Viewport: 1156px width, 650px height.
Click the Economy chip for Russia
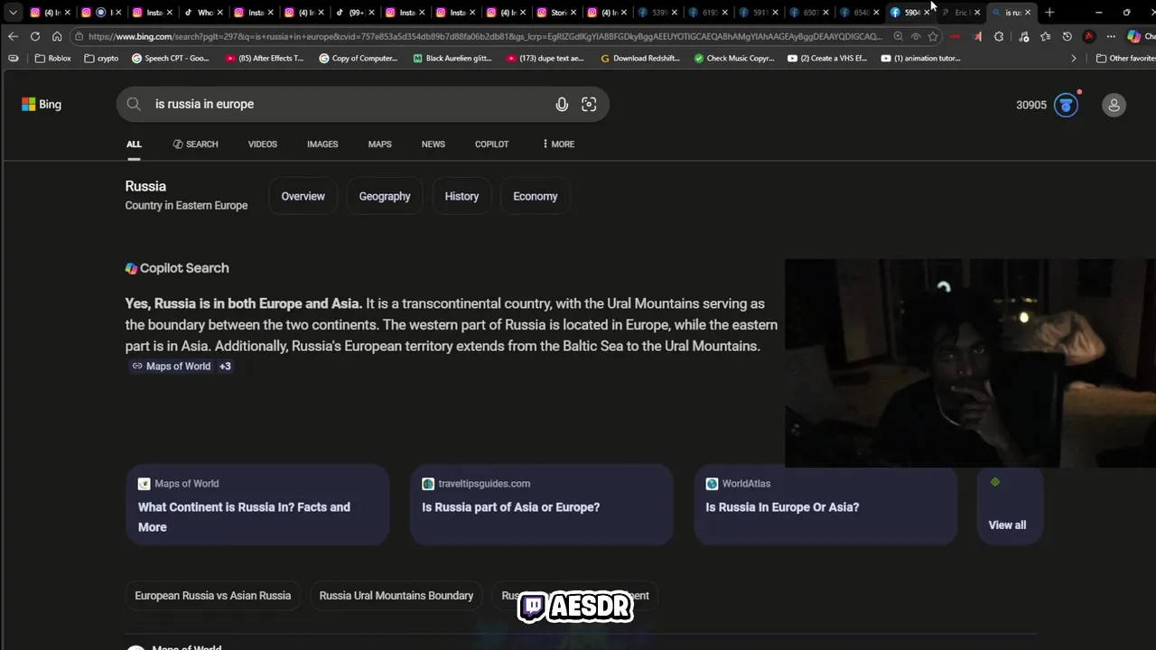pos(535,196)
